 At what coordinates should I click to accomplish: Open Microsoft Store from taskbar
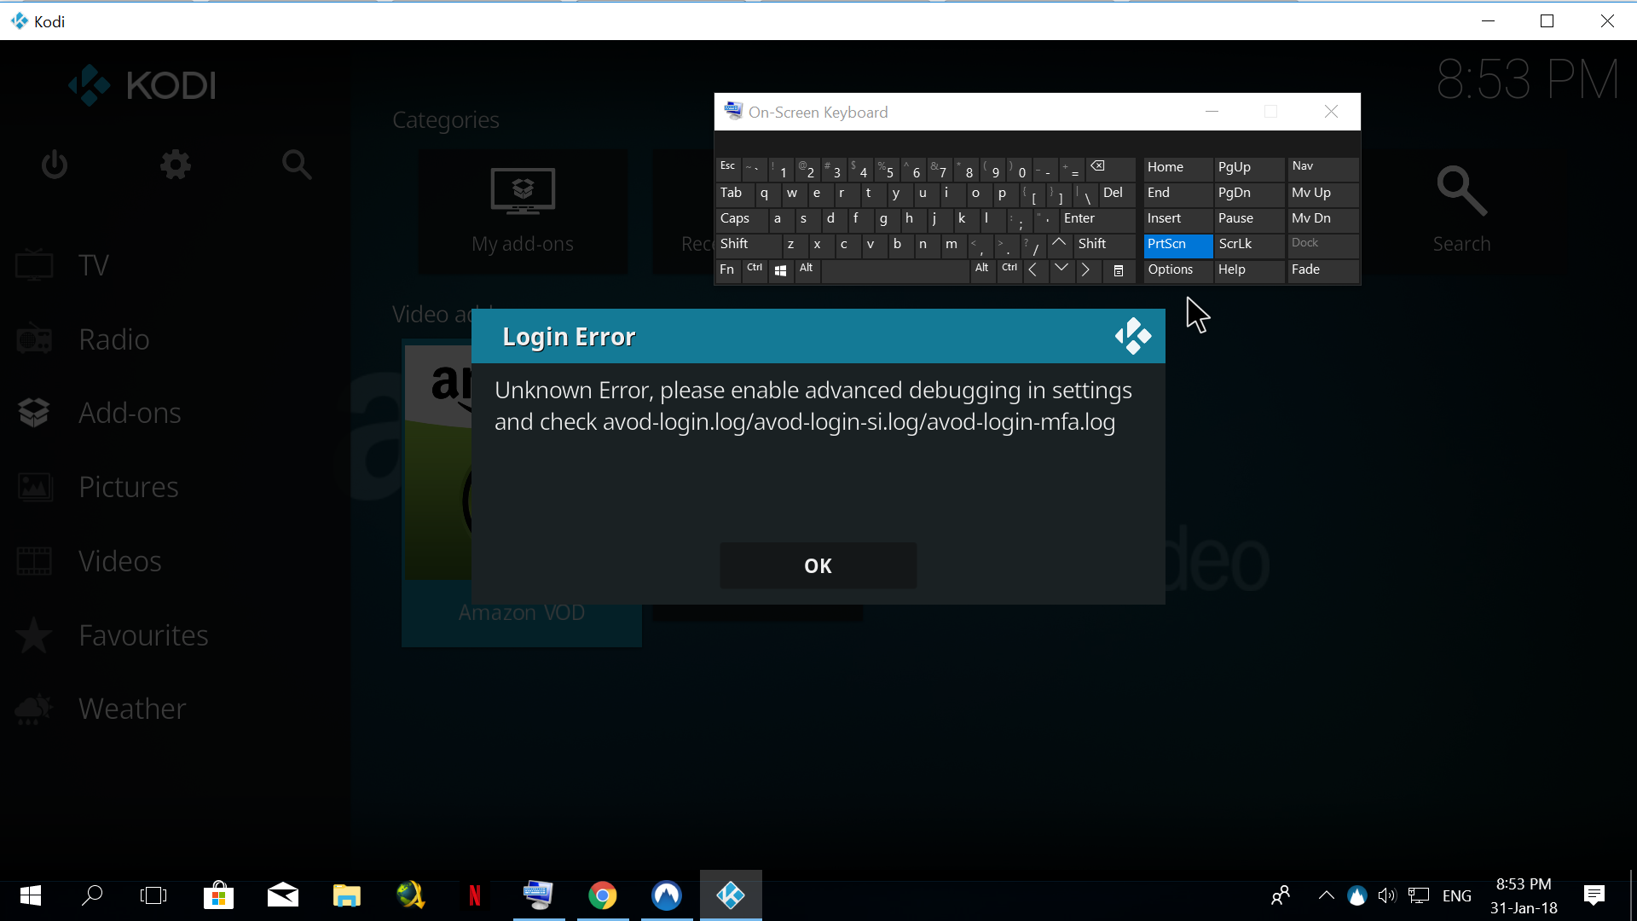click(218, 895)
